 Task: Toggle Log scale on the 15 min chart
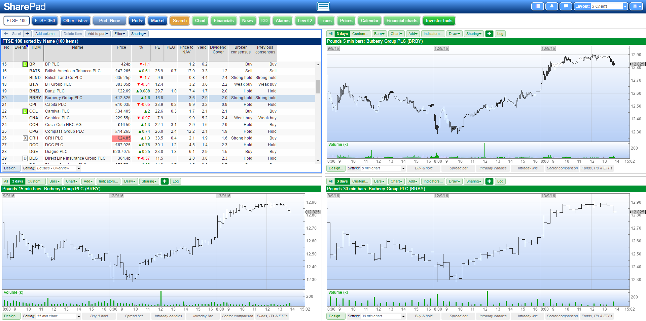176,181
